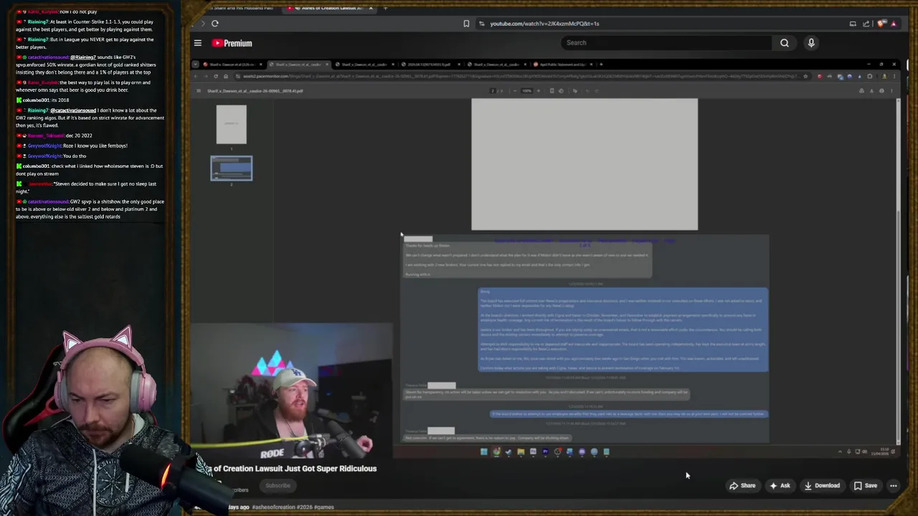
Task: Click the share icon in the address bar
Action: pyautogui.click(x=868, y=24)
